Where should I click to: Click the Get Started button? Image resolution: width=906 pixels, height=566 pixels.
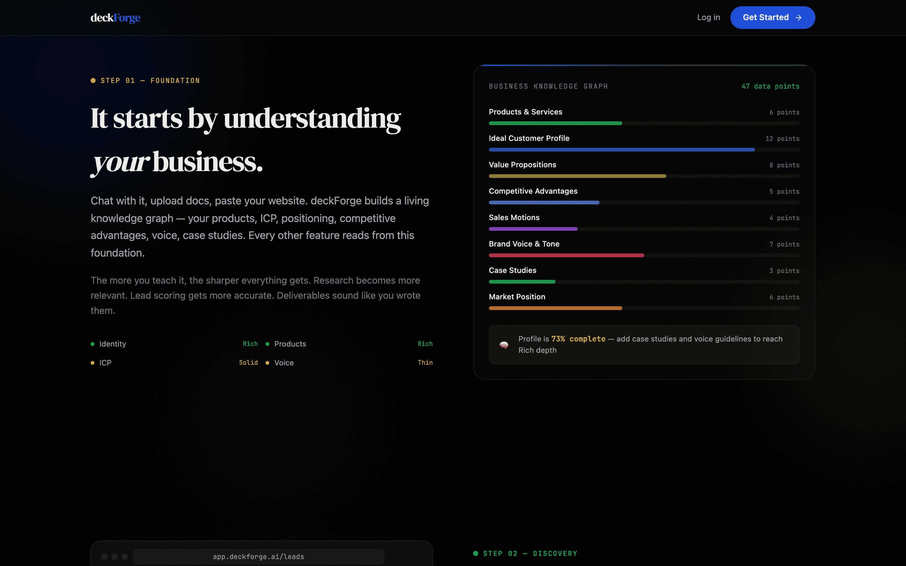772,18
